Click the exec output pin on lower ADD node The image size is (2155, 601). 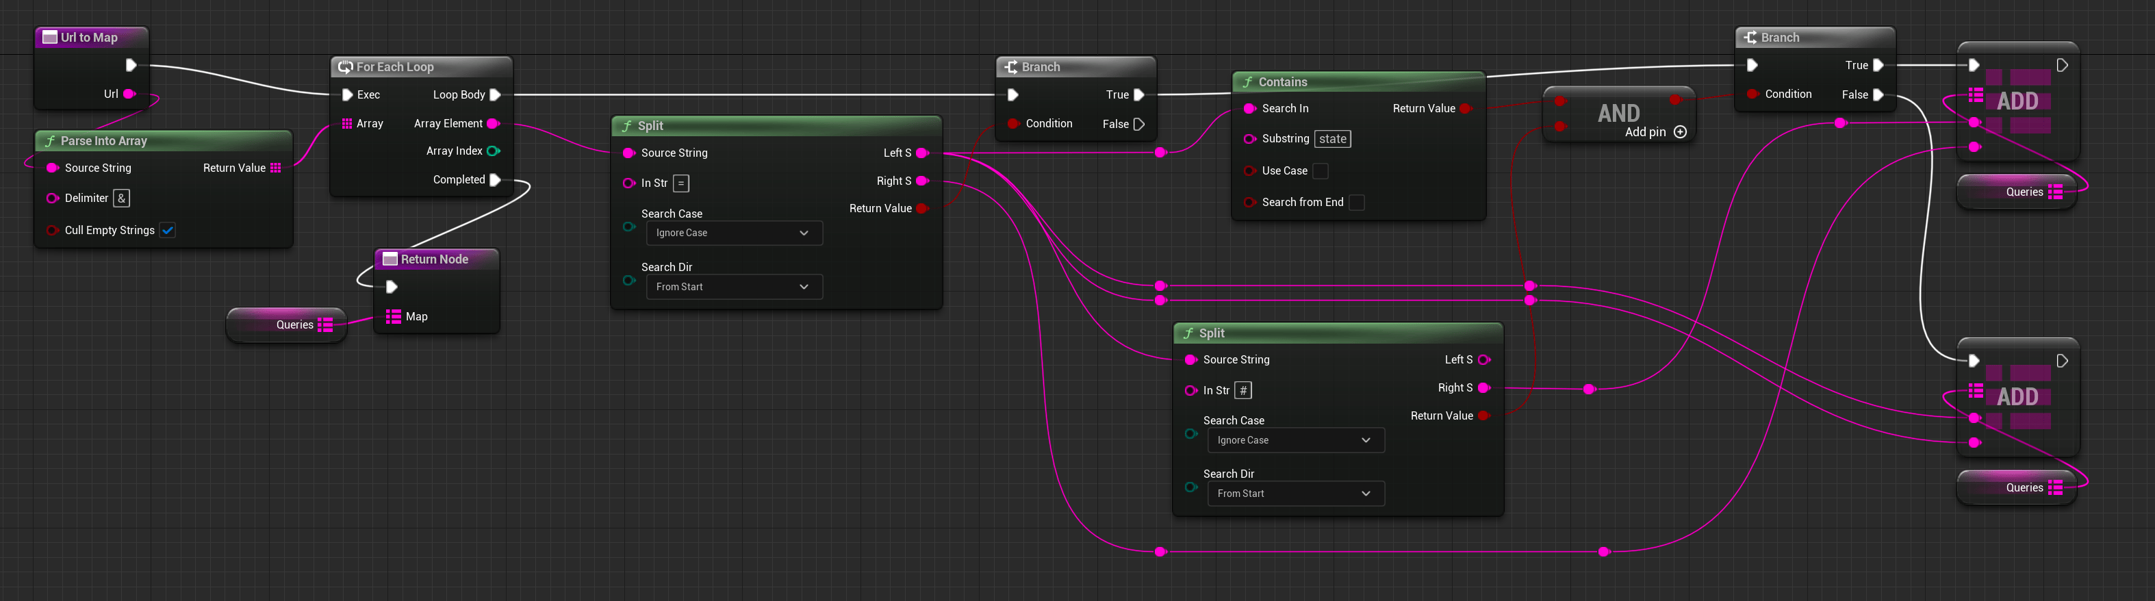point(2062,361)
